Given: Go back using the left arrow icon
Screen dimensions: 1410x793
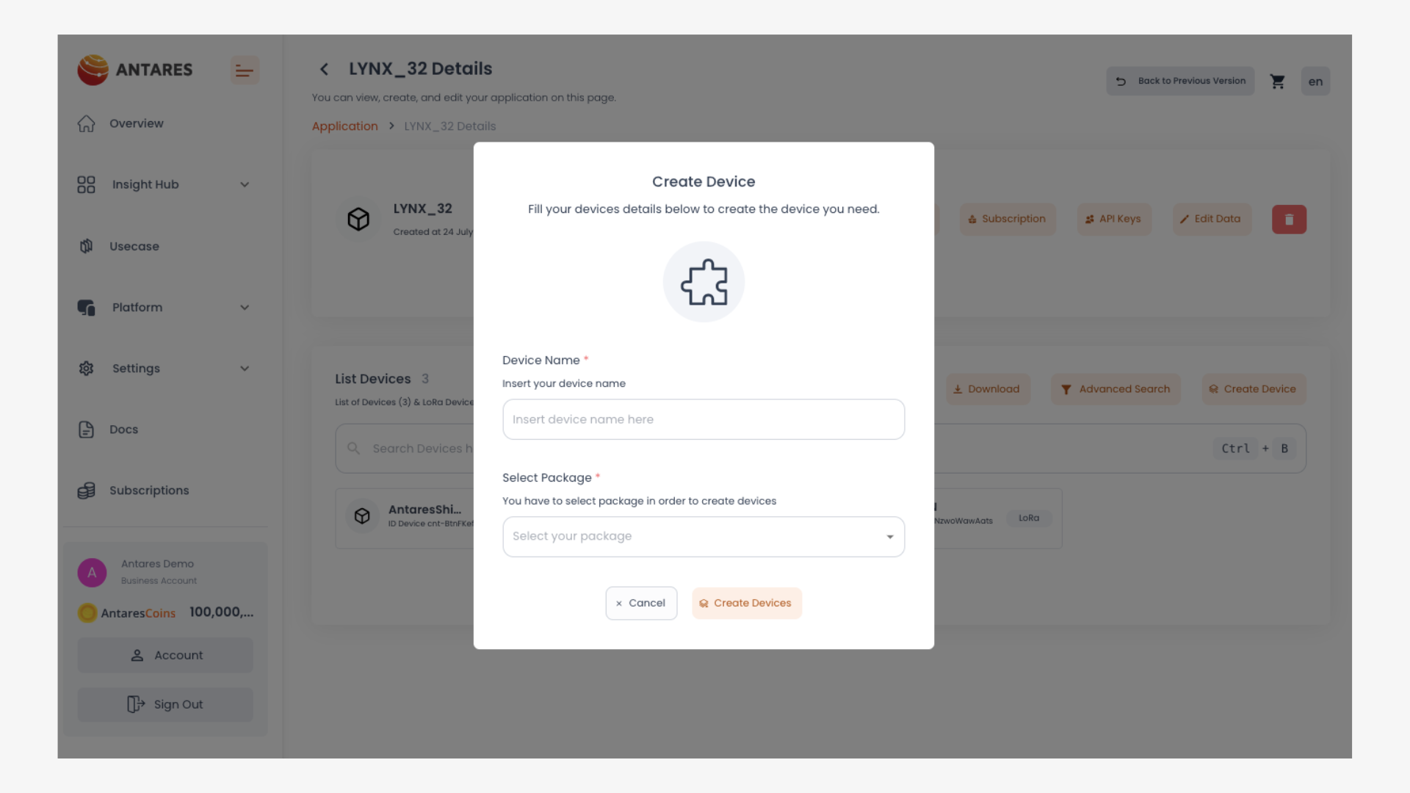Looking at the screenshot, I should [324, 69].
